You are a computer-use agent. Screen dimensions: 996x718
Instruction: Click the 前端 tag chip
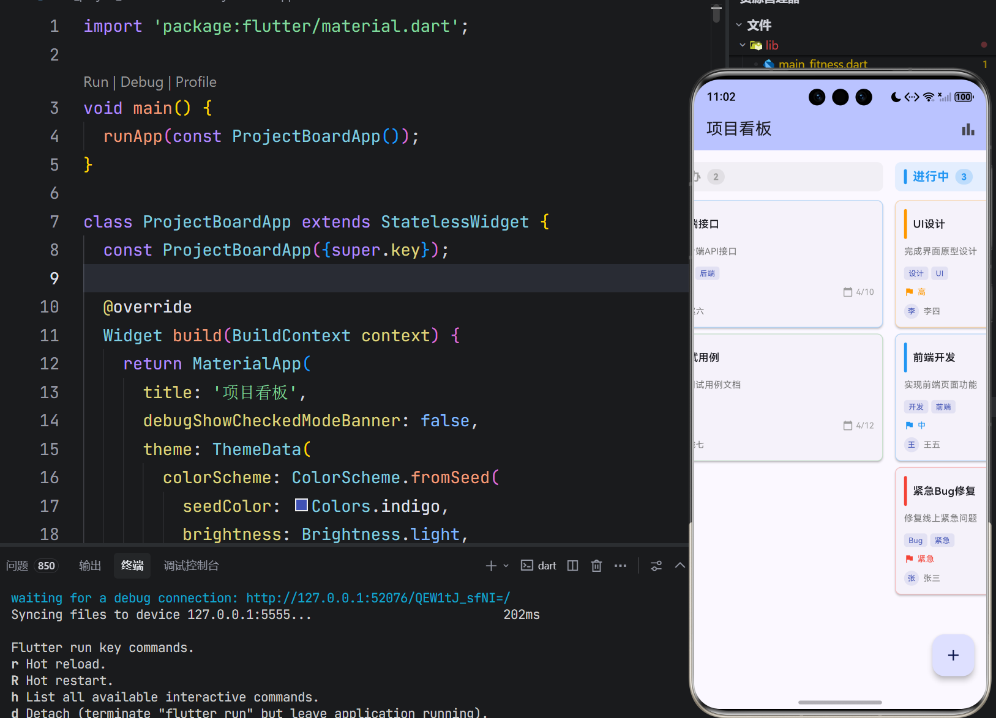click(x=943, y=407)
